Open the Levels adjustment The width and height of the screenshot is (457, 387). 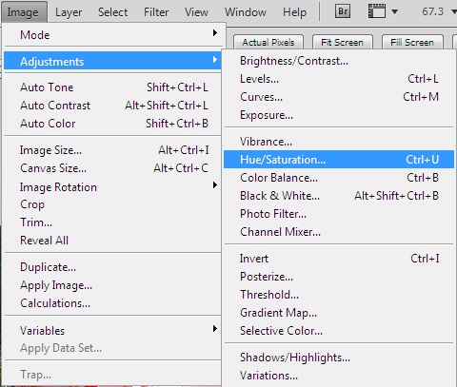click(339, 79)
